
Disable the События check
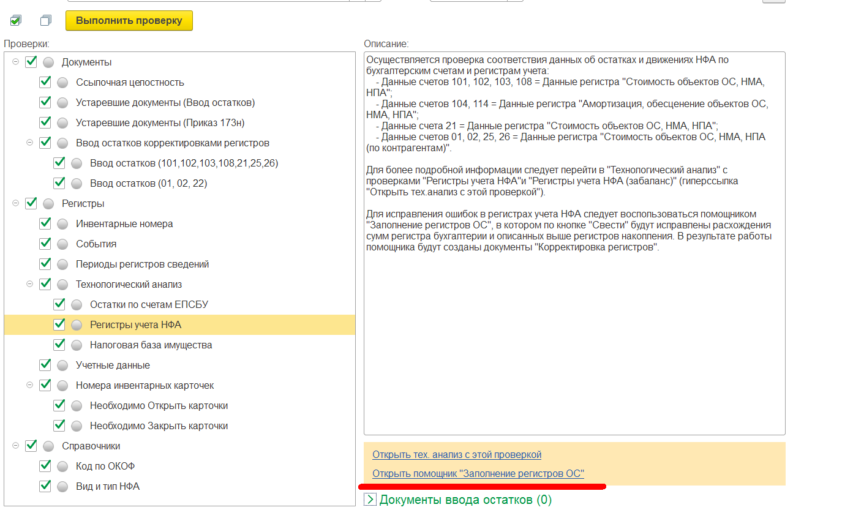[45, 244]
